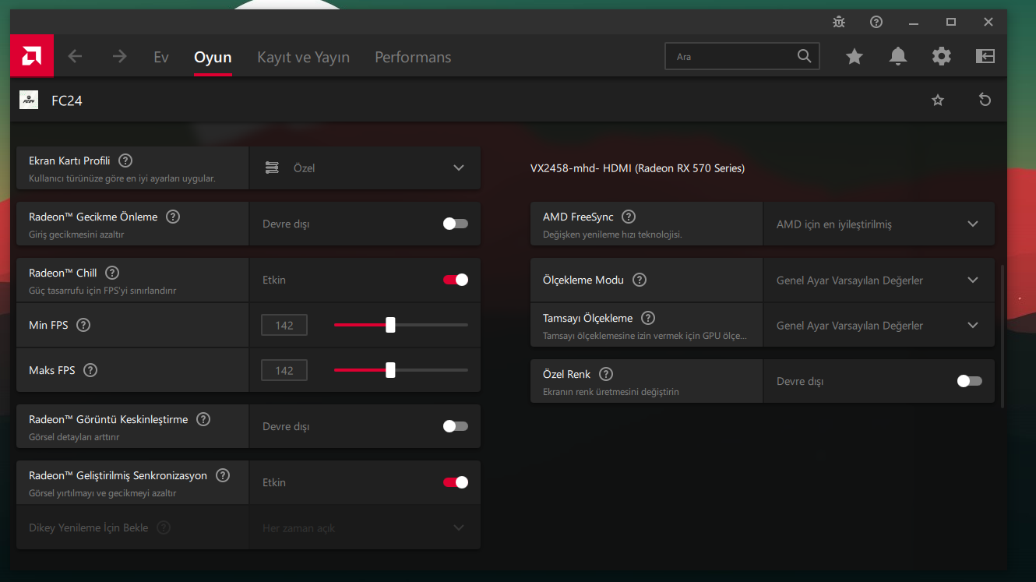
Task: Reset FC24 profile with undo arrow
Action: click(x=985, y=100)
